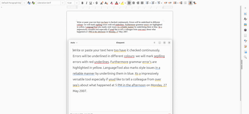Click 'Furthermore' suggestion in Eloquent
The width and height of the screenshot is (249, 114).
pos(119,62)
